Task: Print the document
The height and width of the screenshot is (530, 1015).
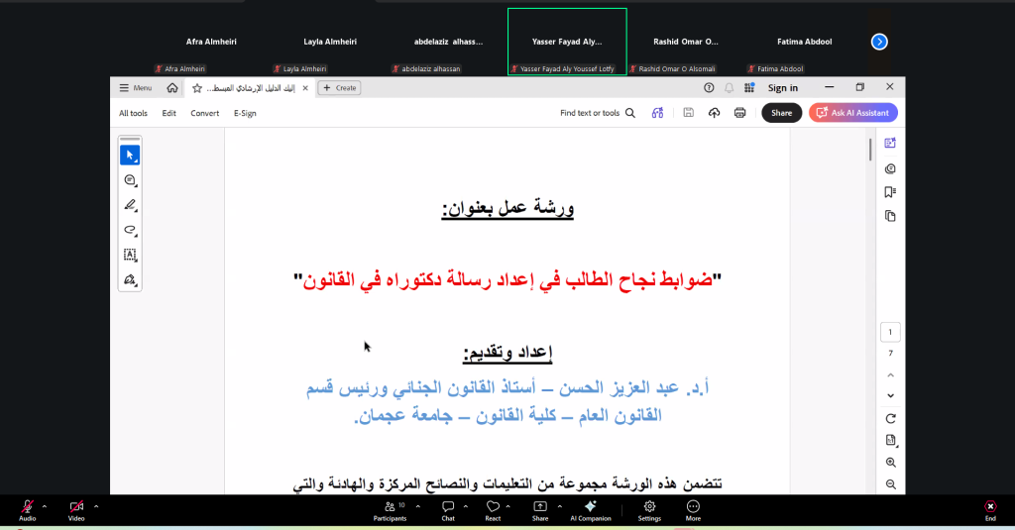Action: click(x=739, y=113)
